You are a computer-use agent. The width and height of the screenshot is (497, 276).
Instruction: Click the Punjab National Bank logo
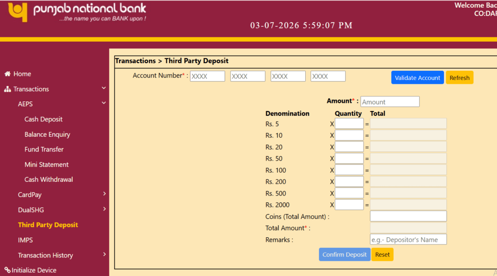(x=77, y=12)
